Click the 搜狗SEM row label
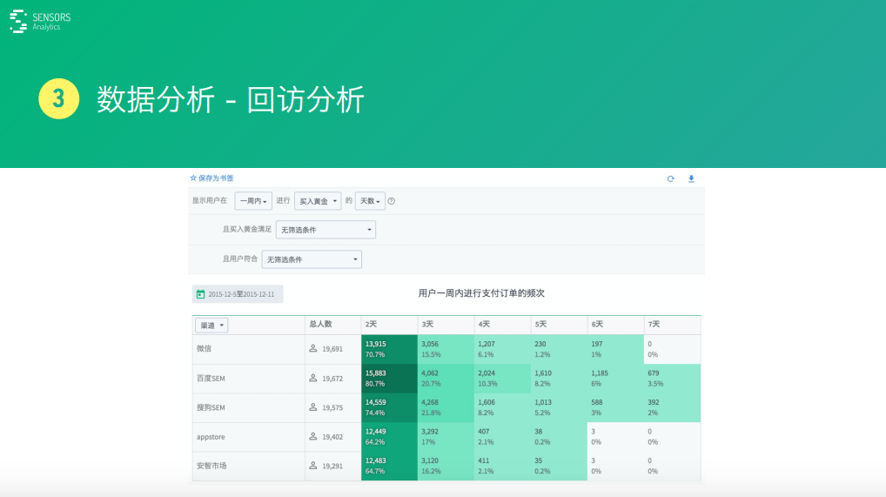The image size is (886, 497). coord(211,407)
